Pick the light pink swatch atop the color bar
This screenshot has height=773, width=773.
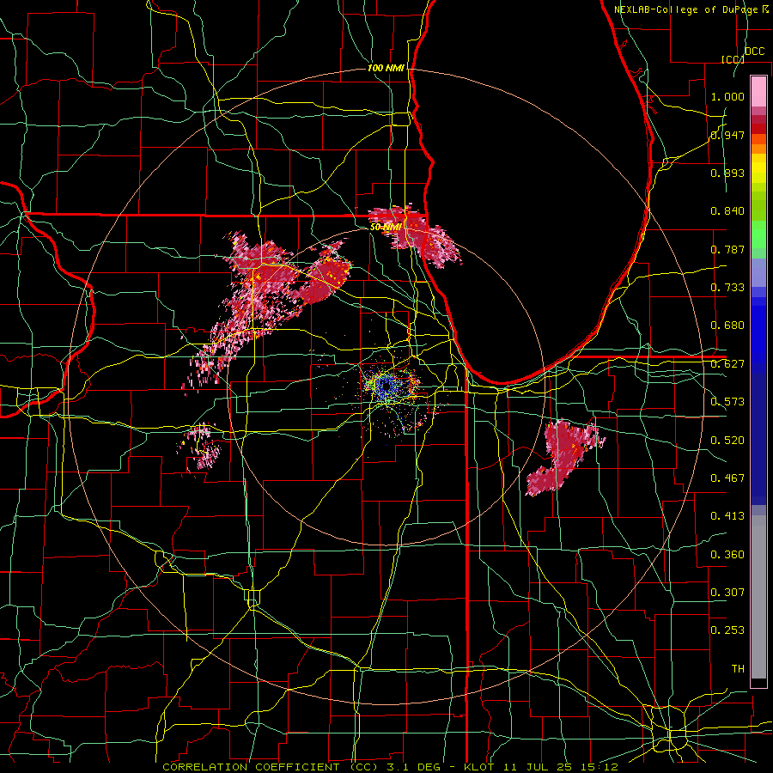point(758,91)
